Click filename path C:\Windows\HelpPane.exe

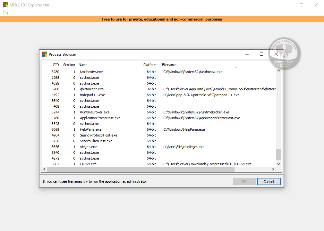click(184, 130)
